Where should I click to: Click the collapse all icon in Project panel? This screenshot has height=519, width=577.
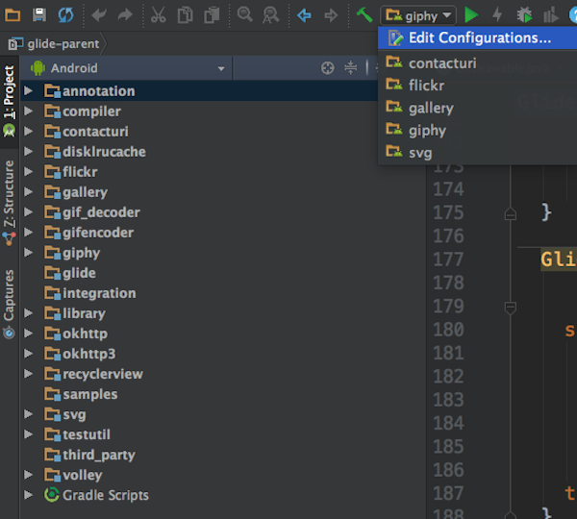(x=350, y=68)
